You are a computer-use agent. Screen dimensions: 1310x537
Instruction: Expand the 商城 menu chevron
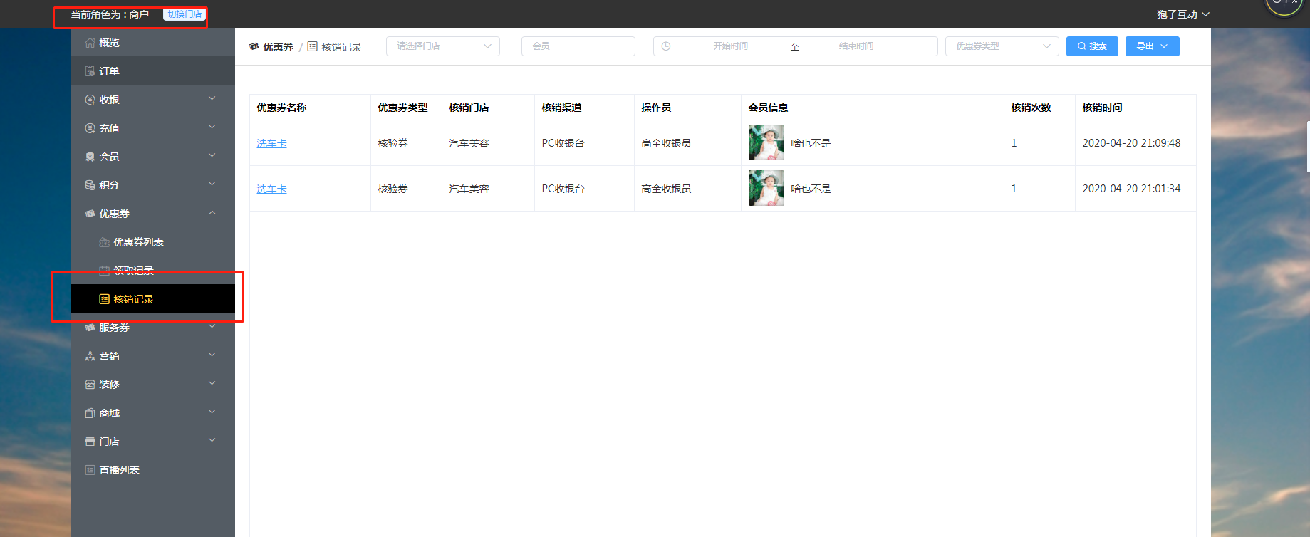point(212,412)
